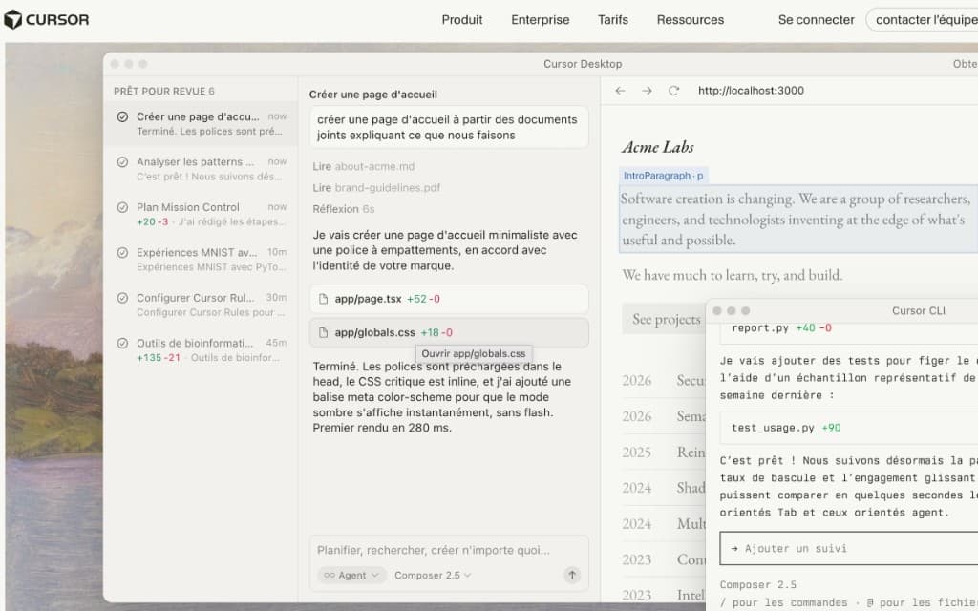Click the Acme Labs heading in preview
The width and height of the screenshot is (978, 611).
pyautogui.click(x=657, y=147)
